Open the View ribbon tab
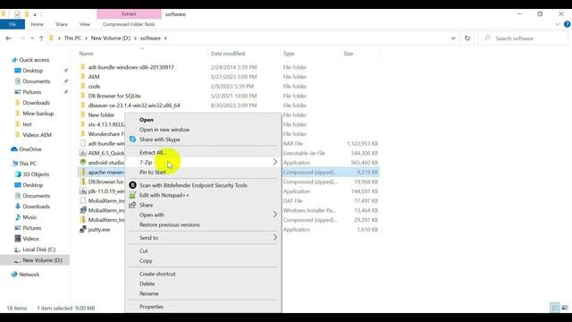 click(85, 24)
